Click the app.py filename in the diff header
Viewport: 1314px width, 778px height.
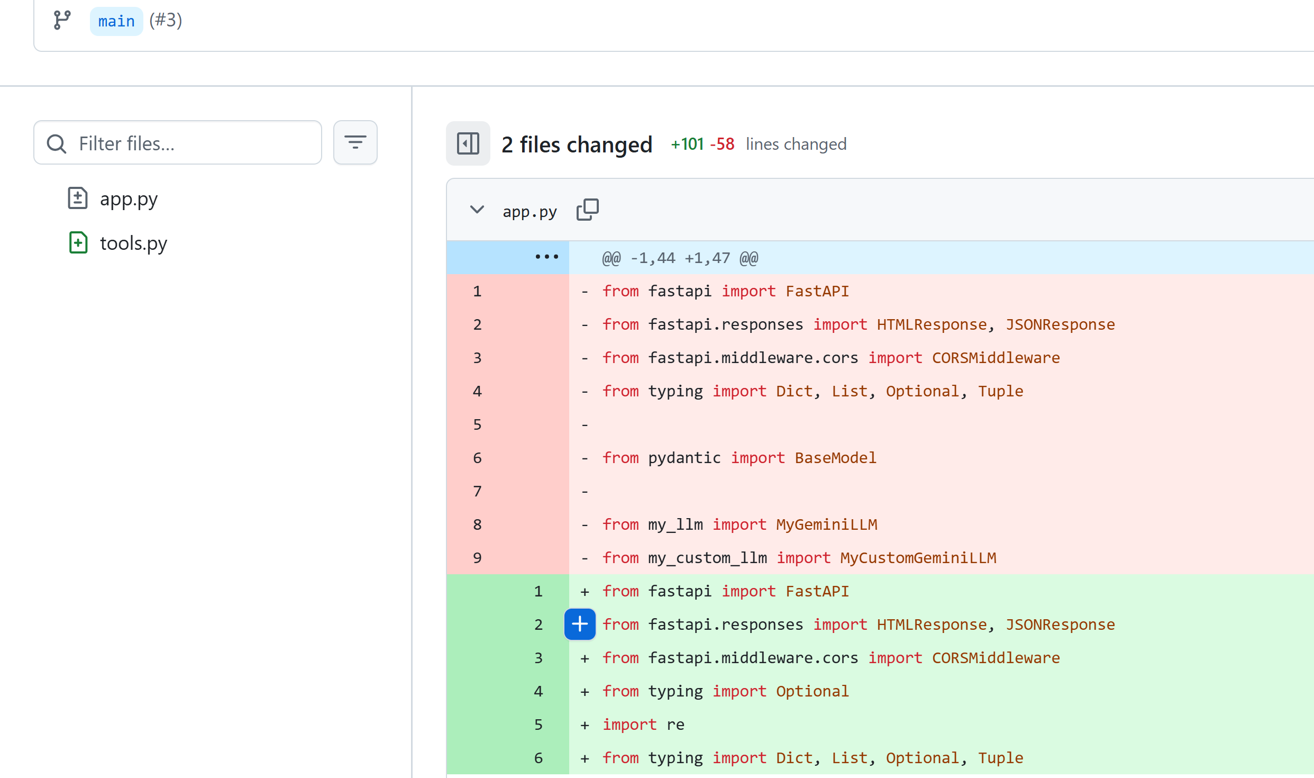530,211
